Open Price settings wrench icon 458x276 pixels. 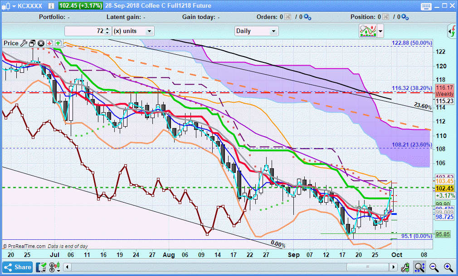(24, 43)
